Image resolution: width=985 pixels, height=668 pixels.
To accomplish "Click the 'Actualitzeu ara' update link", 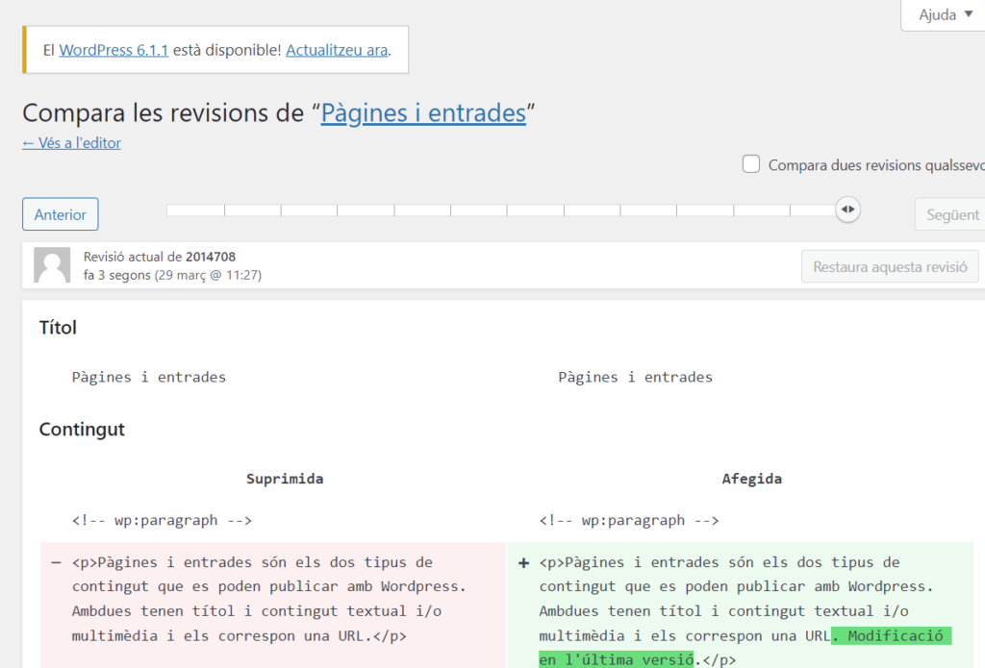I will coord(337,50).
